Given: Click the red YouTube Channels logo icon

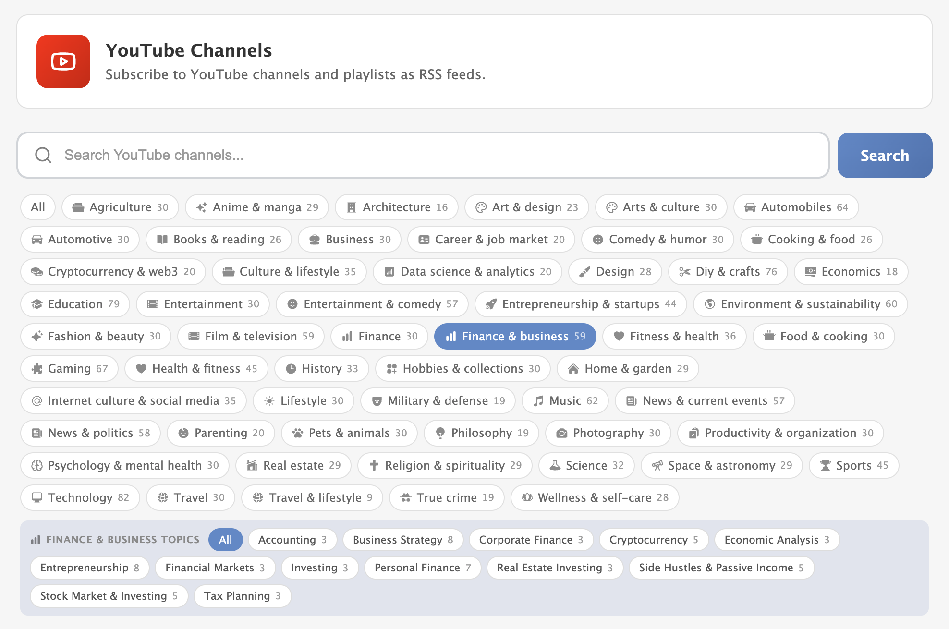Looking at the screenshot, I should (63, 61).
